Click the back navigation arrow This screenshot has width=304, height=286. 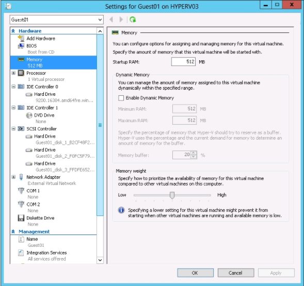111,20
